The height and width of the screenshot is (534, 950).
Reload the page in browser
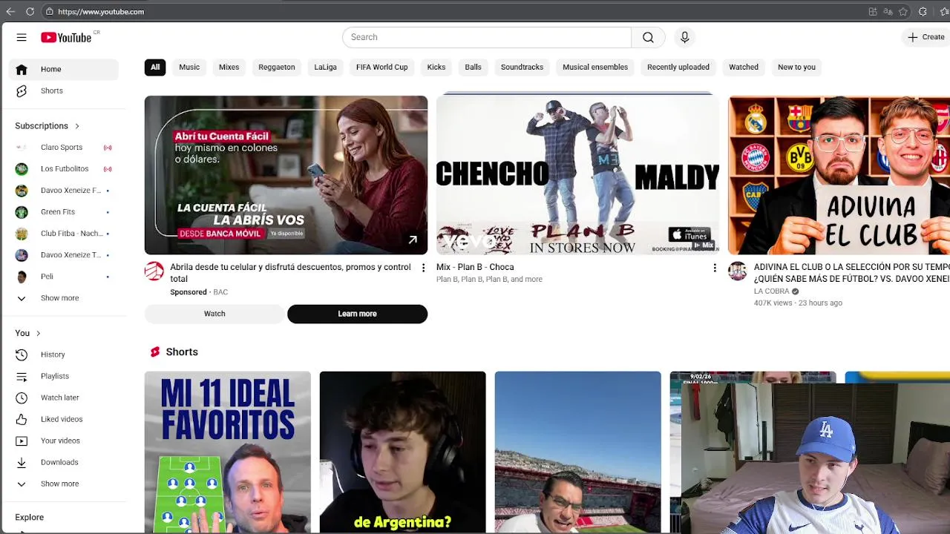[x=30, y=11]
